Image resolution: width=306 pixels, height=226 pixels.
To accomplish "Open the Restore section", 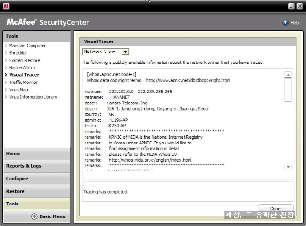I will (37, 191).
